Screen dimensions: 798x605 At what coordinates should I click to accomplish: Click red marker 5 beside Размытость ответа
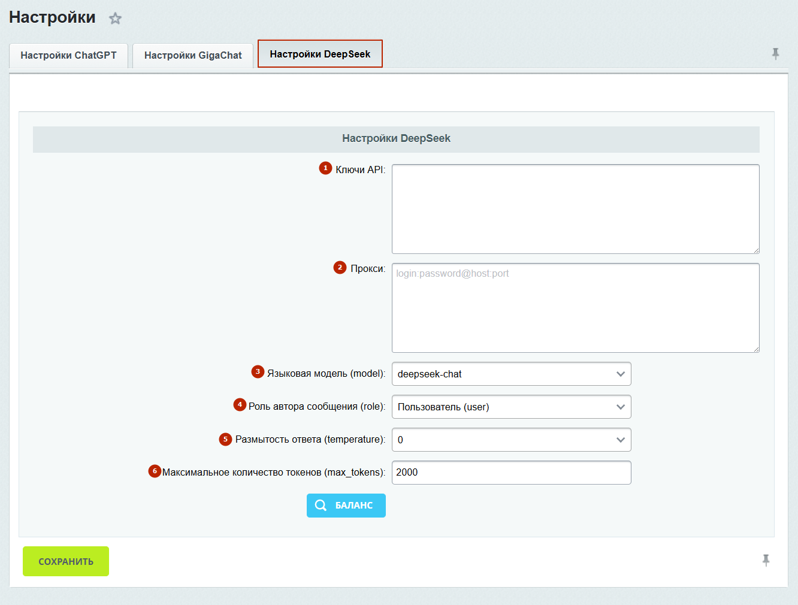tap(225, 439)
